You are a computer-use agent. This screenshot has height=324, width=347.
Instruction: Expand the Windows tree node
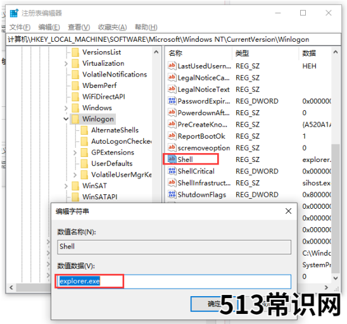[x=66, y=108]
